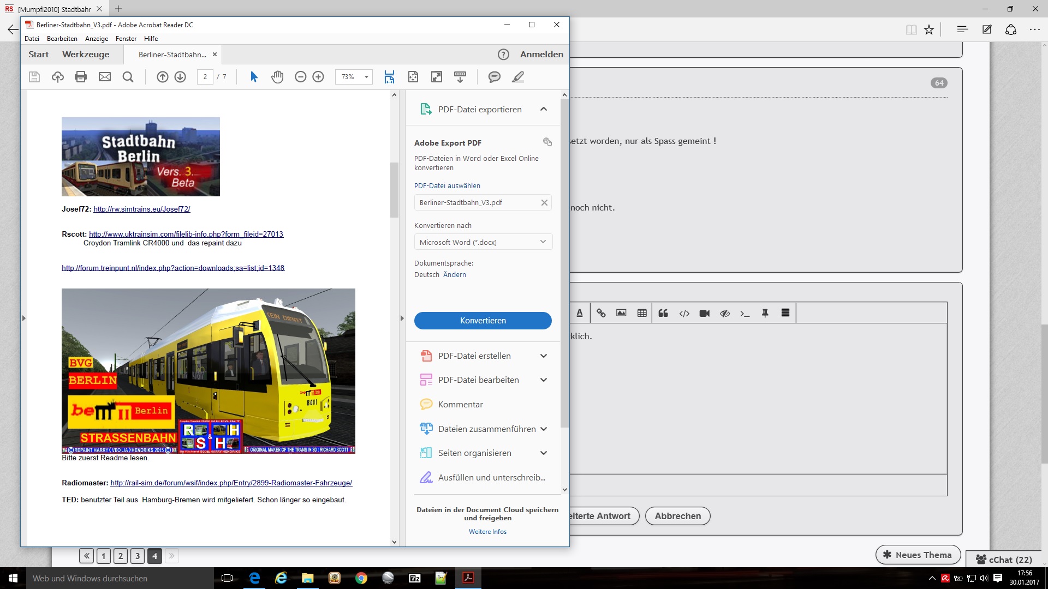Expand the PDF-Datei bearbeiten tool
Viewport: 1048px width, 589px height.
pyautogui.click(x=544, y=380)
